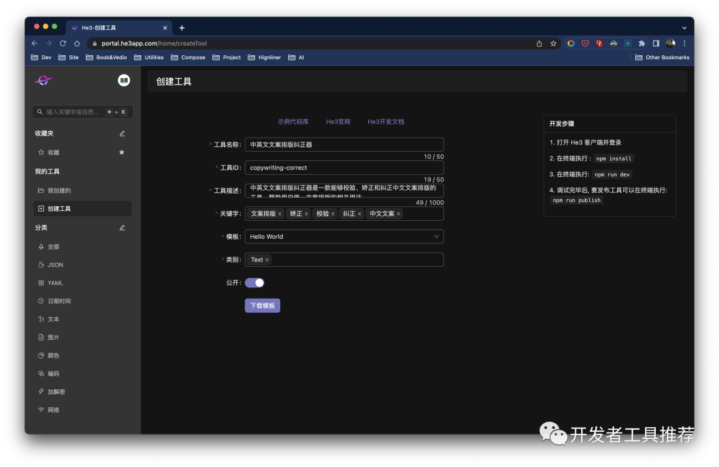Select the YAML category
719x467 pixels.
tap(51, 283)
